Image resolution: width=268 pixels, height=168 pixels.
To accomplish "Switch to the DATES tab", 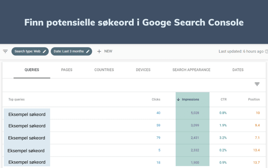I will (238, 70).
